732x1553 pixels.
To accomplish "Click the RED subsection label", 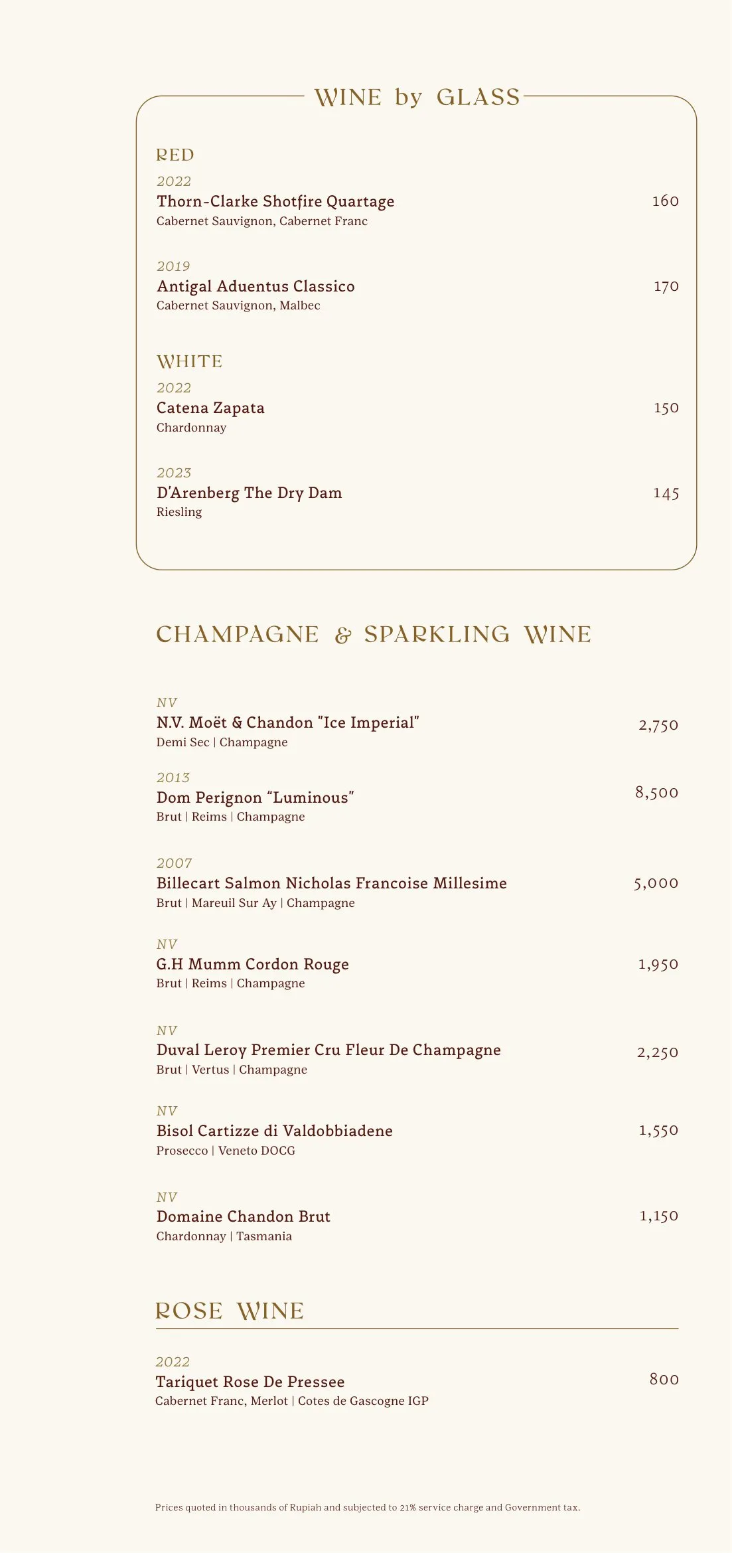I will 175,155.
